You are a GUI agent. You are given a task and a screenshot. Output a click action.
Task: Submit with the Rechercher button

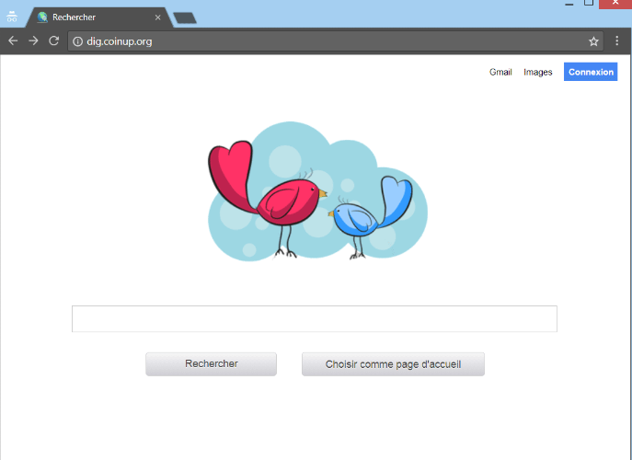pyautogui.click(x=212, y=364)
